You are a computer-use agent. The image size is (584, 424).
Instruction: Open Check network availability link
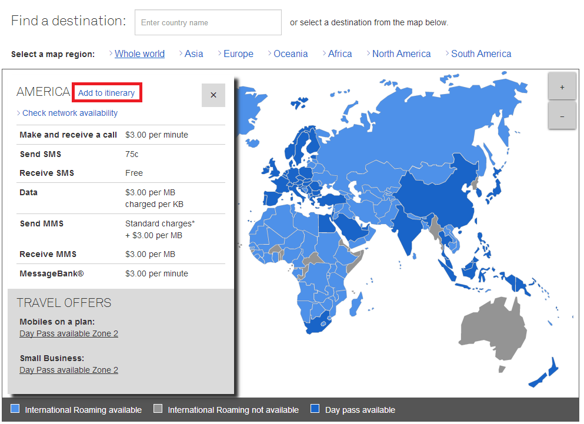(x=69, y=113)
